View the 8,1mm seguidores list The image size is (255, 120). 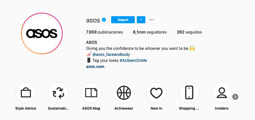point(150,32)
